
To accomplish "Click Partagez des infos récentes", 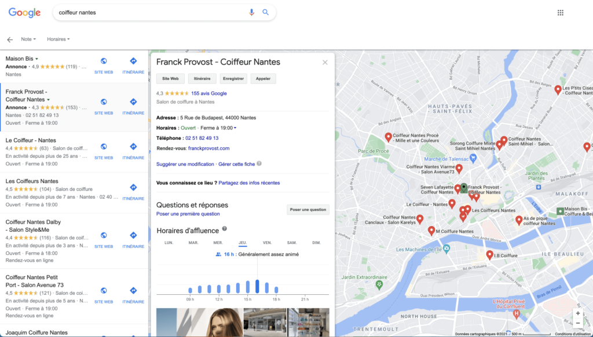I will (249, 183).
